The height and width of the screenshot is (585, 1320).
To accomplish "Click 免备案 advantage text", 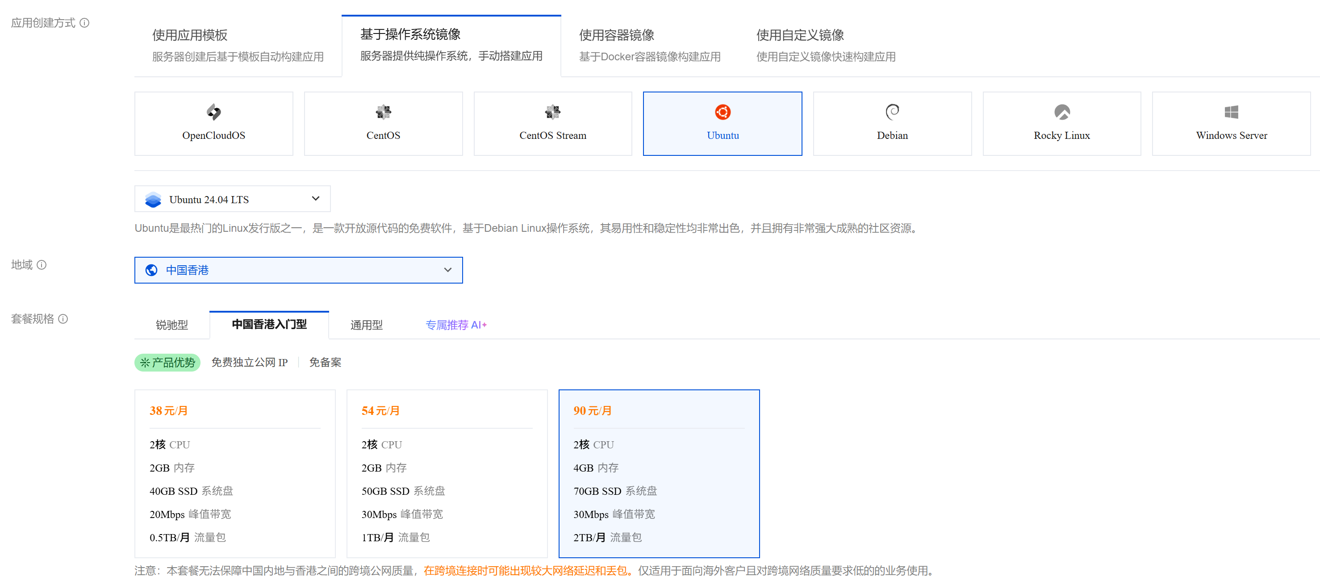I will [326, 363].
